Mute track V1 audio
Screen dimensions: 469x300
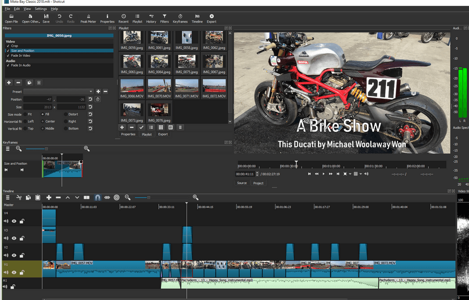click(6, 272)
